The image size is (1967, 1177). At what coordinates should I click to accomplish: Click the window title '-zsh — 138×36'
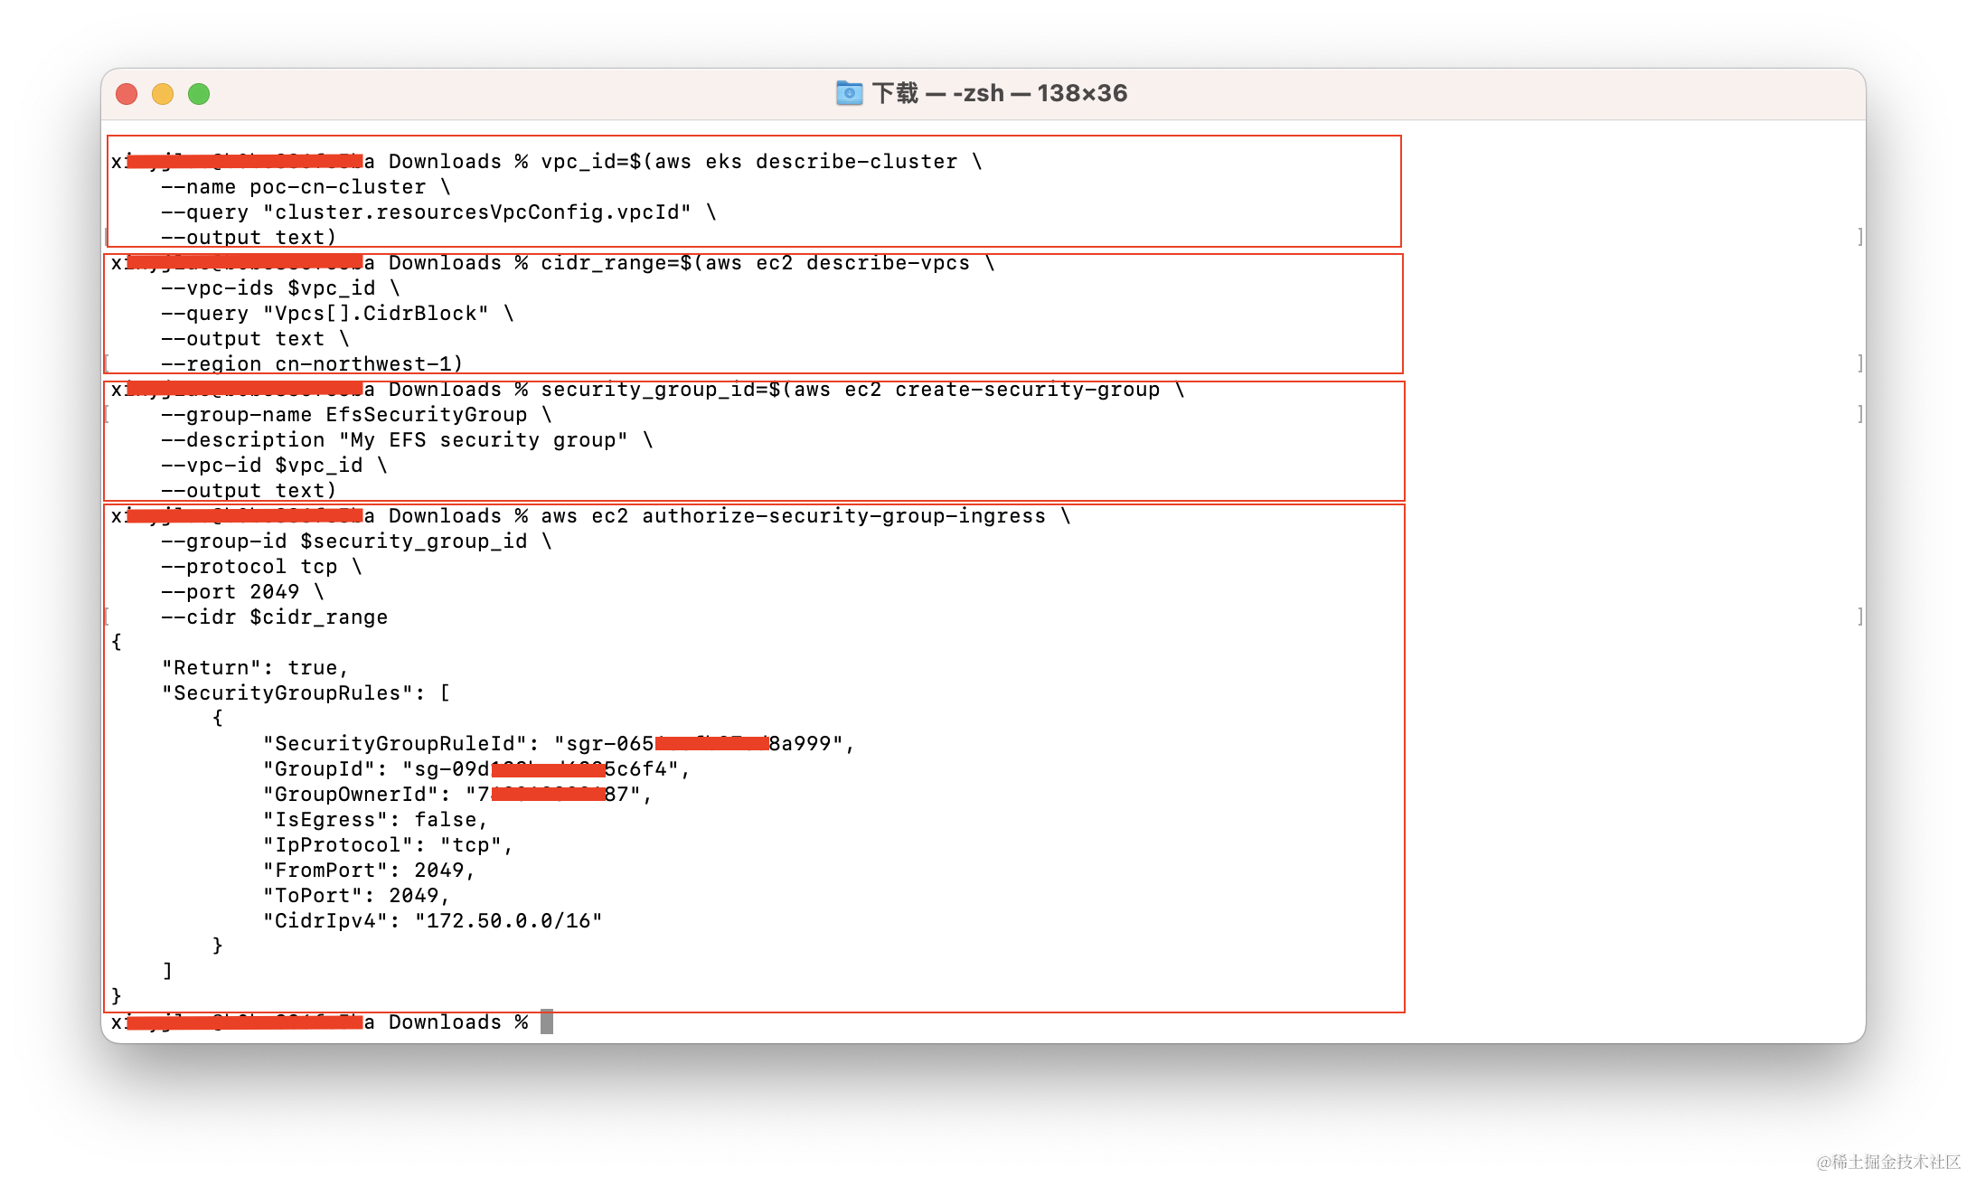click(1040, 93)
